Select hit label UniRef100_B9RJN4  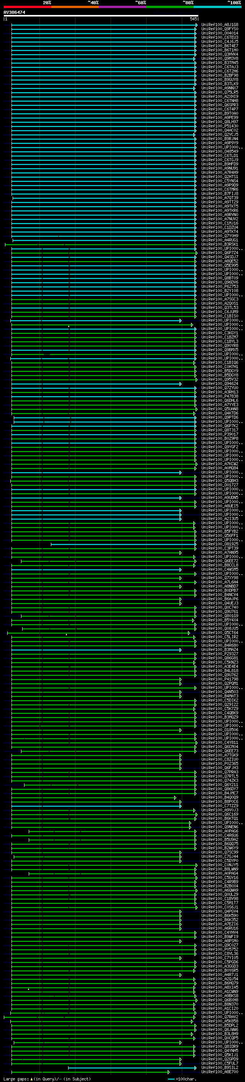(x=220, y=139)
